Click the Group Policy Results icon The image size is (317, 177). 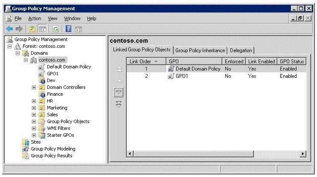pyautogui.click(x=26, y=156)
